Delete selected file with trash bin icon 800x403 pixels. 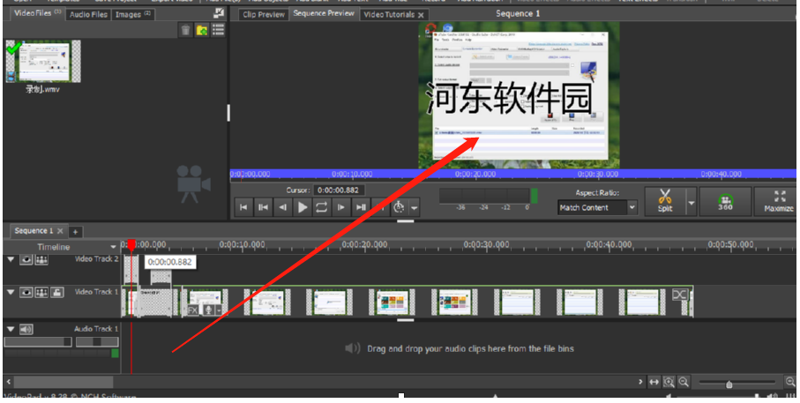pos(185,30)
